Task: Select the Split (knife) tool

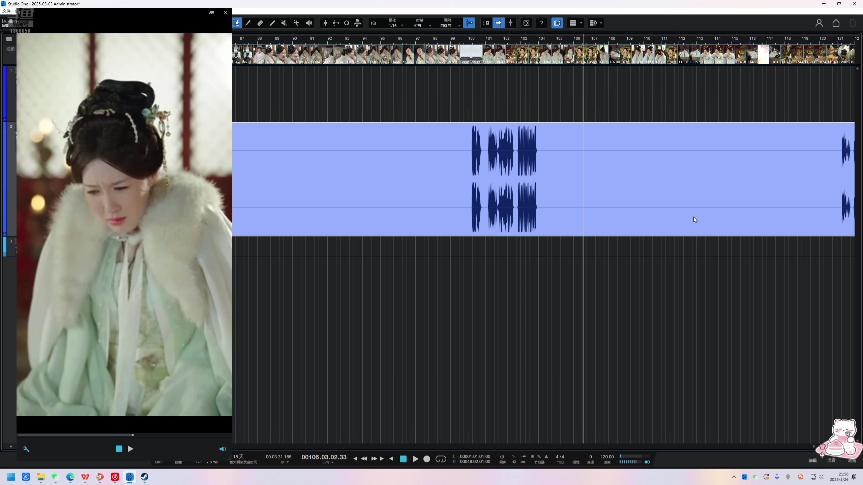Action: pyautogui.click(x=248, y=23)
